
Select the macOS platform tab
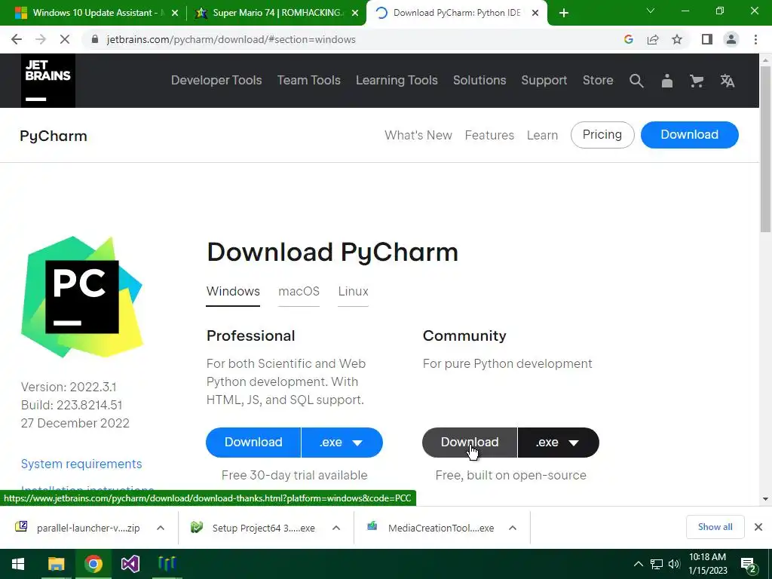coord(299,292)
